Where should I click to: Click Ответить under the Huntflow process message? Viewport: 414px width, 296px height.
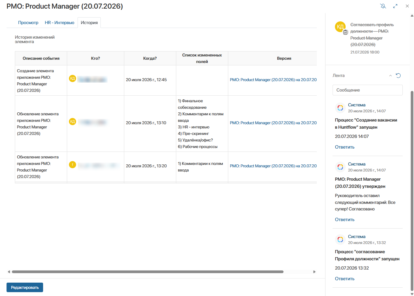345,147
